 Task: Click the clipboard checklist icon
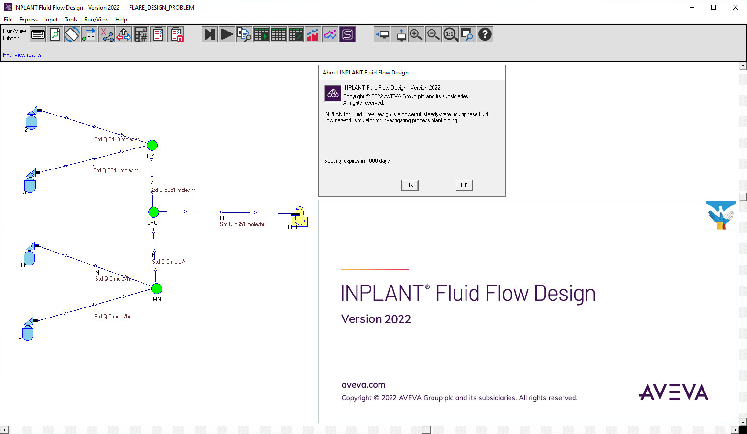(x=158, y=34)
